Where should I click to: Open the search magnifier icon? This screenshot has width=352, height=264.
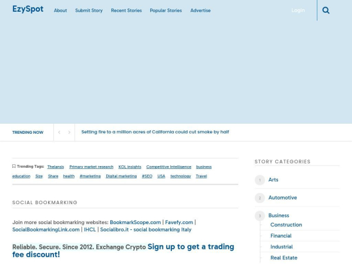coord(326,11)
